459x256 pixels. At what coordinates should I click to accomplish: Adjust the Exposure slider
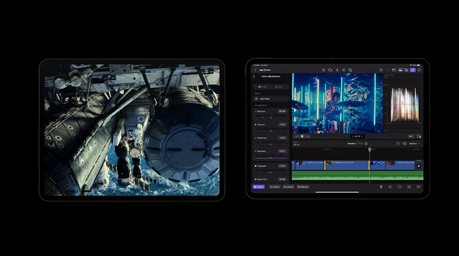tap(271, 118)
